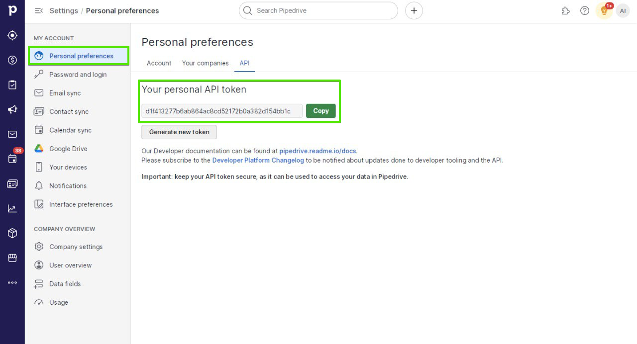This screenshot has width=637, height=344.
Task: Click Generate new token button
Action: pos(179,132)
